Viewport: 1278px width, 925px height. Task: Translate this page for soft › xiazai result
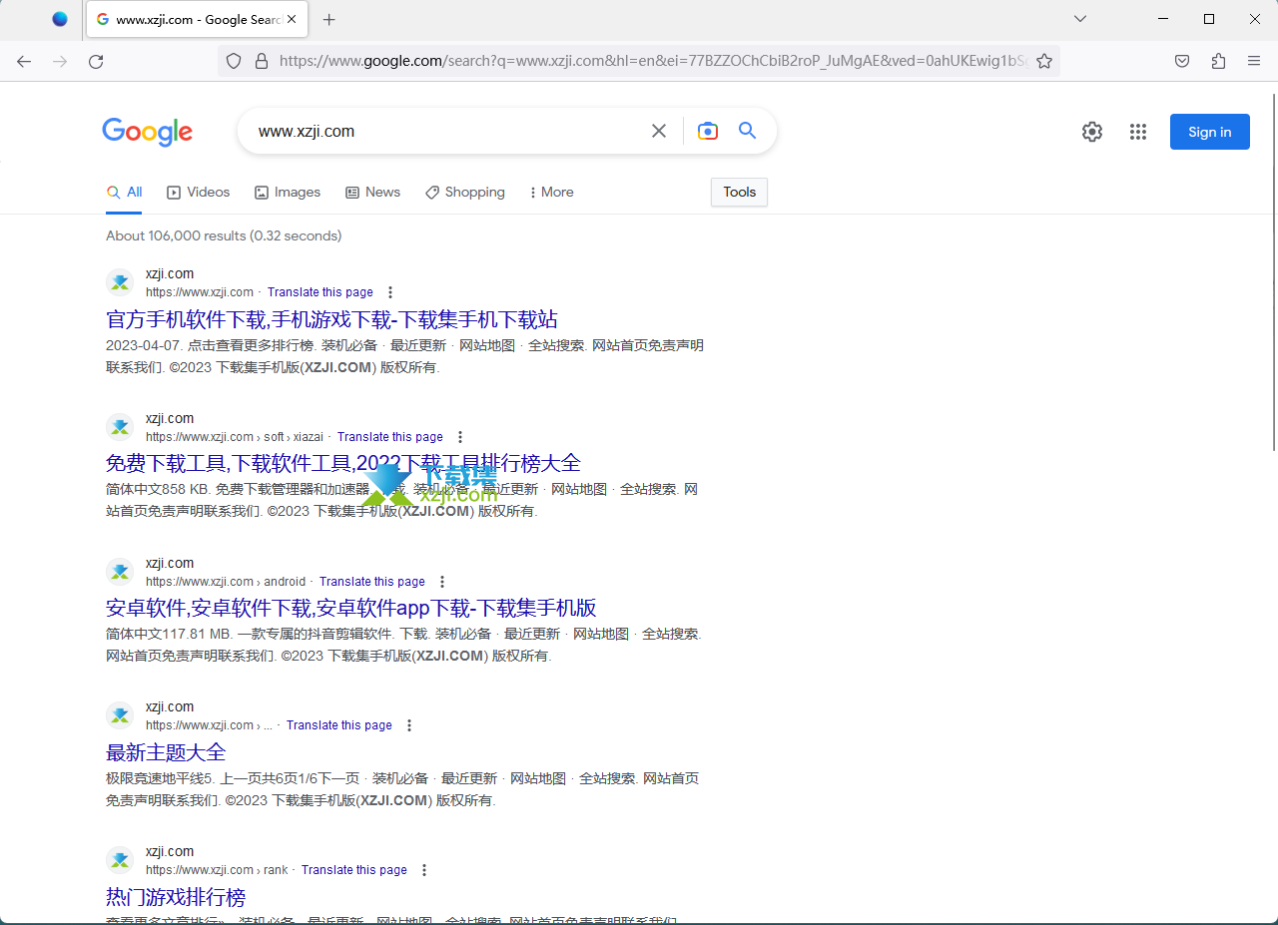(390, 437)
